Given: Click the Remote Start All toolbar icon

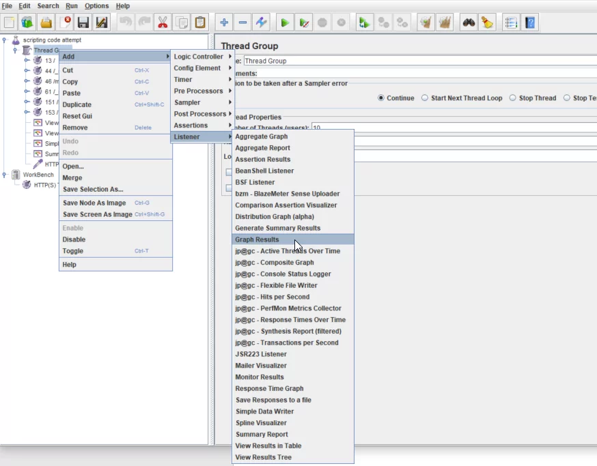Looking at the screenshot, I should pyautogui.click(x=364, y=23).
